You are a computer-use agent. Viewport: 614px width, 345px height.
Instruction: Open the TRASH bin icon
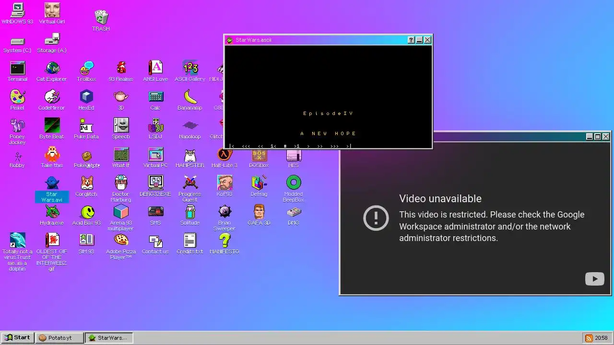[x=101, y=21]
